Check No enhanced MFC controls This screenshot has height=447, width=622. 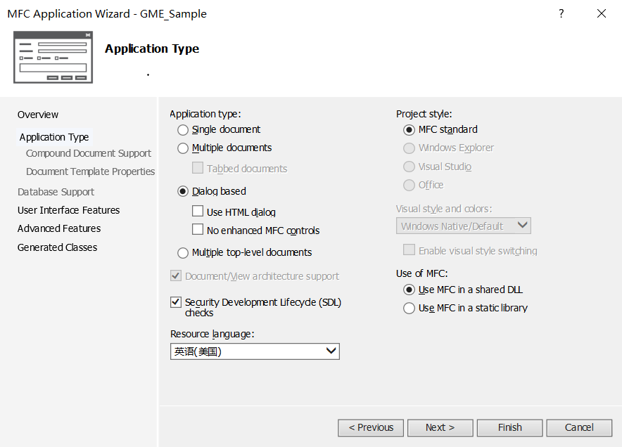click(x=198, y=230)
